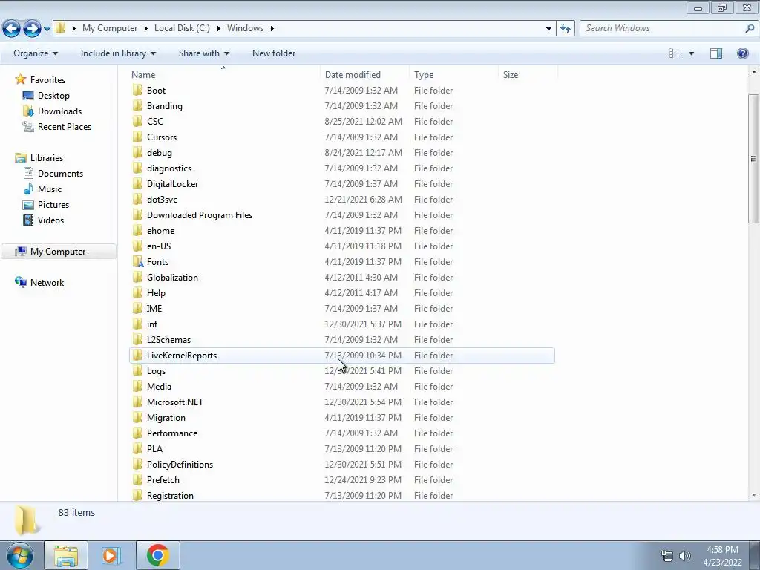This screenshot has height=570, width=760.
Task: Select the Branding folder icon
Action: pyautogui.click(x=137, y=105)
